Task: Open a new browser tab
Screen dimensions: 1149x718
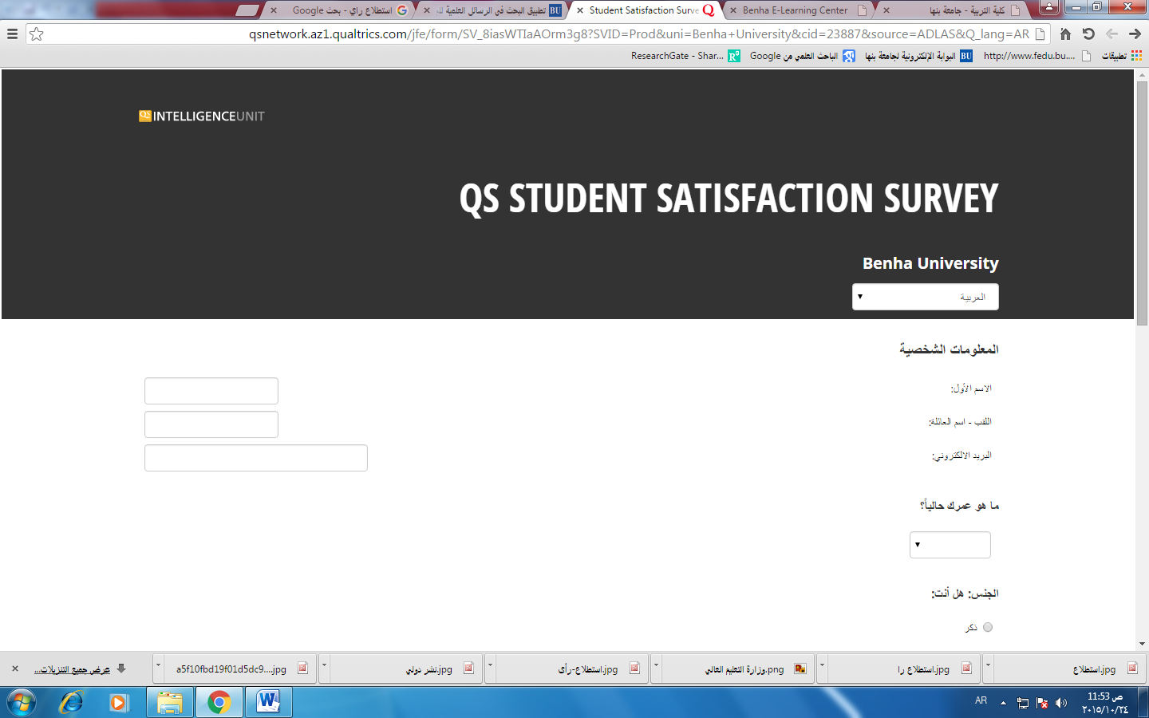Action: (247, 10)
